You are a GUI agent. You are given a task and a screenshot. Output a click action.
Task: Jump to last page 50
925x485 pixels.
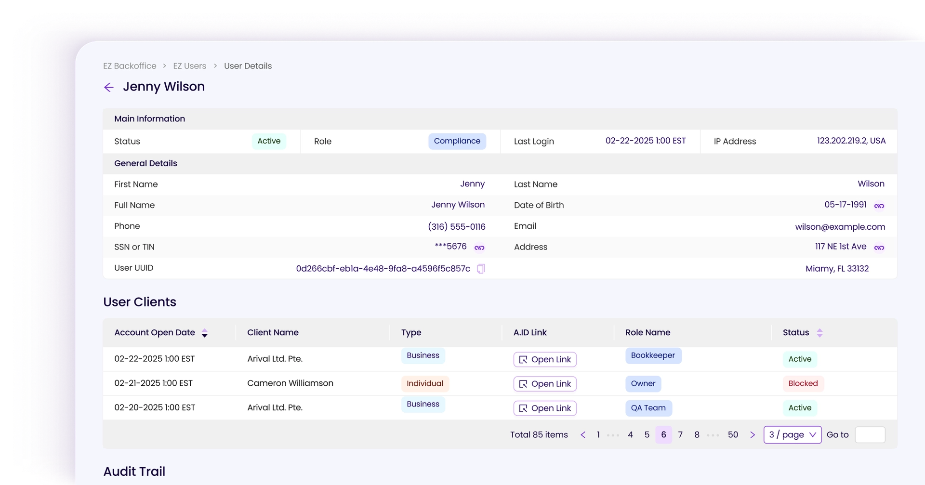[733, 435]
